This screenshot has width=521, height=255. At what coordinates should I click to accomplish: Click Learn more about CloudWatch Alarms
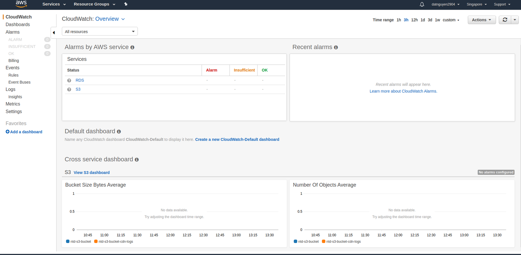[x=403, y=91]
